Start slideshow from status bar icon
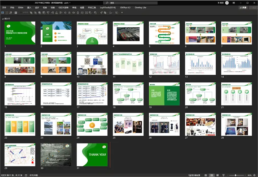Image resolution: width=258 pixels, height=177 pixels. click(x=223, y=175)
